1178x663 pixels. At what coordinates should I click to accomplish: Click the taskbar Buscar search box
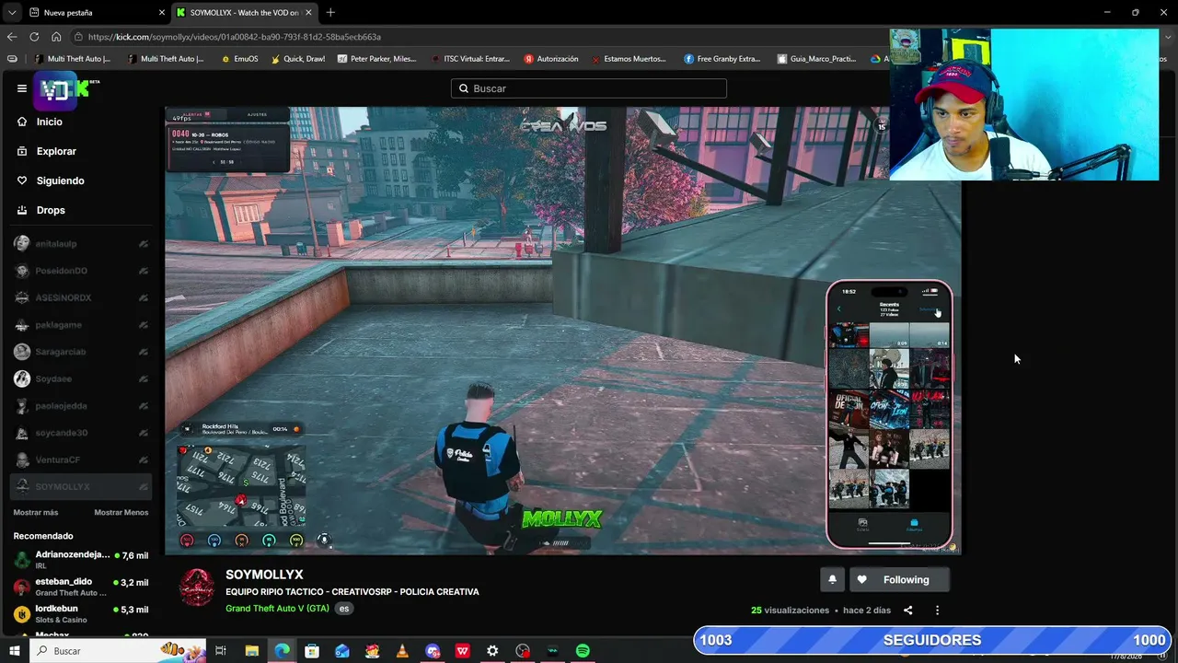pyautogui.click(x=118, y=651)
